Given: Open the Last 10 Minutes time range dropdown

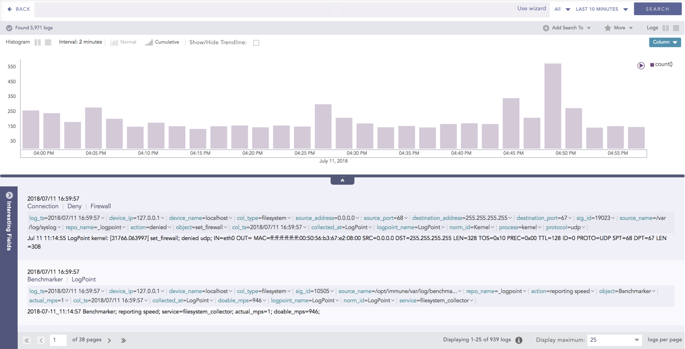Looking at the screenshot, I should pos(602,9).
